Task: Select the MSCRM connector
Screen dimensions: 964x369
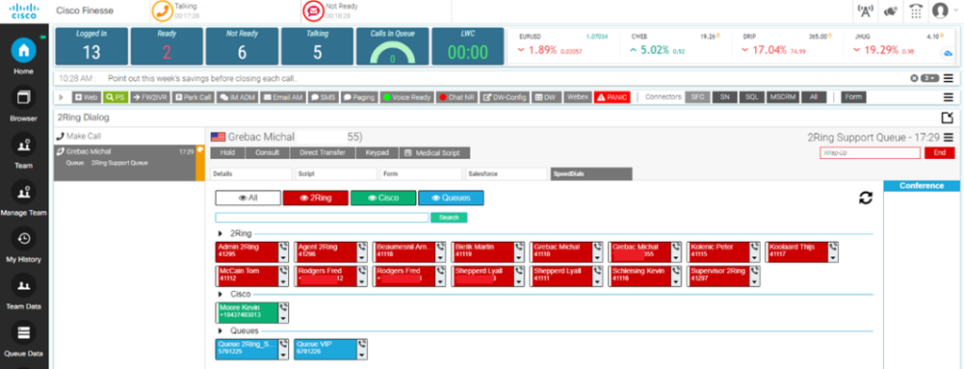Action: point(782,97)
